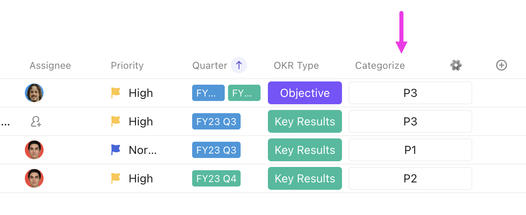Click the assignee avatar in the P1 row
The height and width of the screenshot is (215, 526).
tap(34, 150)
